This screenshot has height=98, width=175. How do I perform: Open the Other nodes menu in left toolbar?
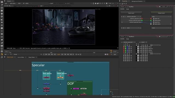point(2,45)
